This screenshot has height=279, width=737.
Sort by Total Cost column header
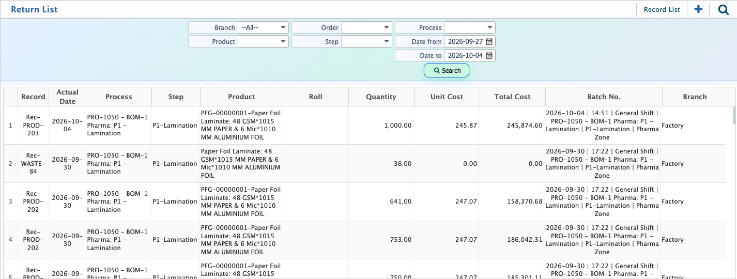(512, 97)
